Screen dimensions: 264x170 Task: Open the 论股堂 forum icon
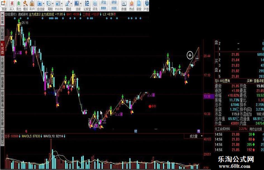pyautogui.click(x=87, y=5)
